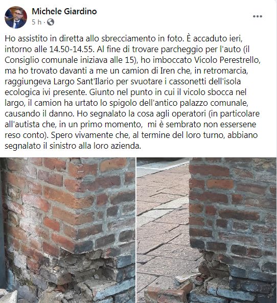Screen dimensions: 277x303
Task: Click the divider between the two photos
Action: pyautogui.click(x=136, y=230)
